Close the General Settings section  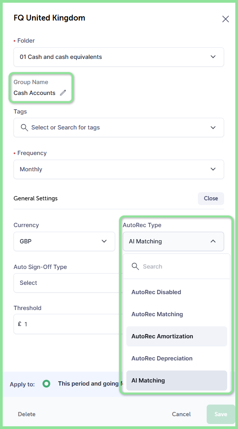211,198
